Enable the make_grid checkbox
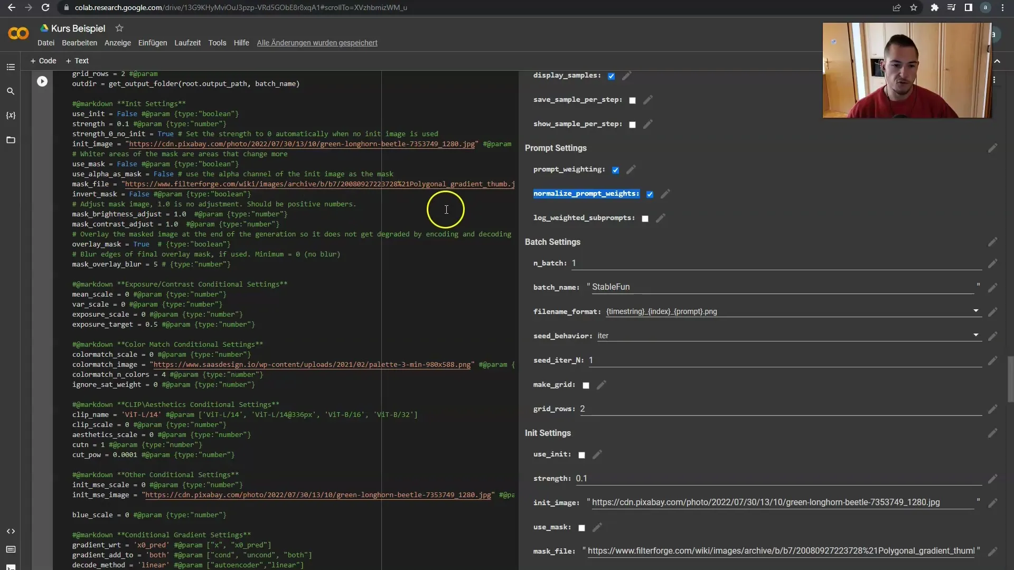Screen dimensions: 1014x570 586,385
